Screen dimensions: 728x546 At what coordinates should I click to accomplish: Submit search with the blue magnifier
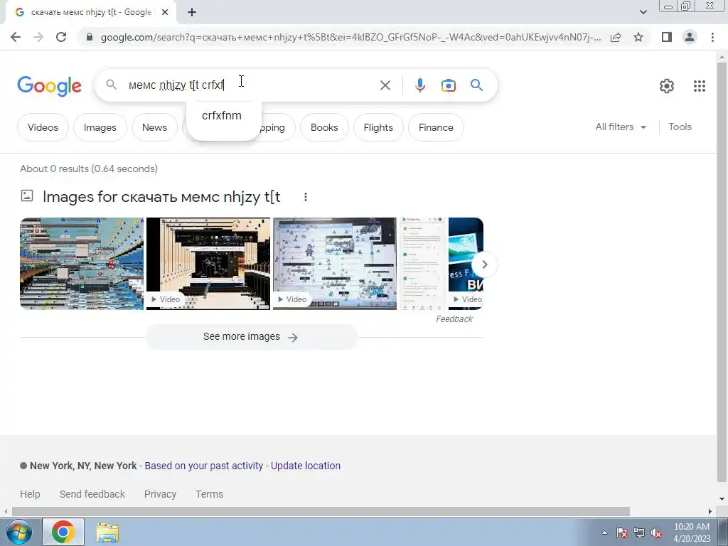click(476, 85)
